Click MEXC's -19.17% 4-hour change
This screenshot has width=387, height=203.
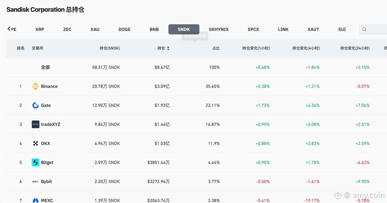point(312,200)
